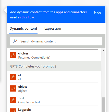109x112 pixels.
Task: Click the connector icon next to Logprobs
Action: (x=13, y=110)
